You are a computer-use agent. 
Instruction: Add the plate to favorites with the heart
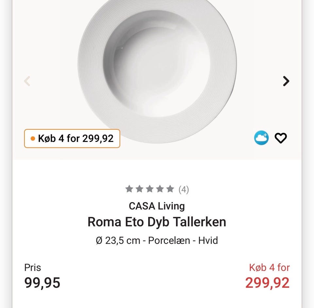point(281,138)
